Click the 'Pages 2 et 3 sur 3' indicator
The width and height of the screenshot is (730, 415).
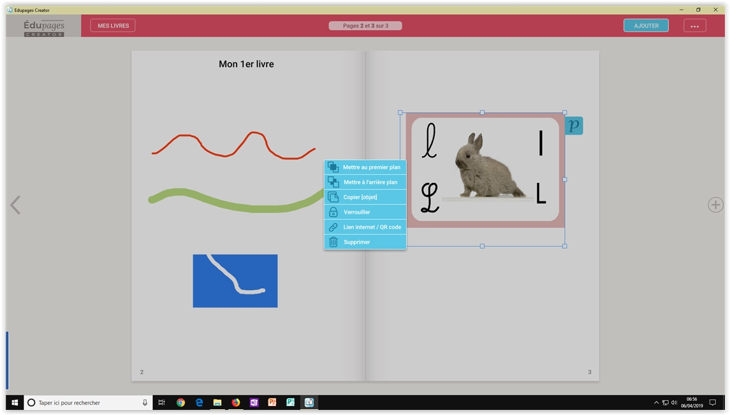[365, 26]
